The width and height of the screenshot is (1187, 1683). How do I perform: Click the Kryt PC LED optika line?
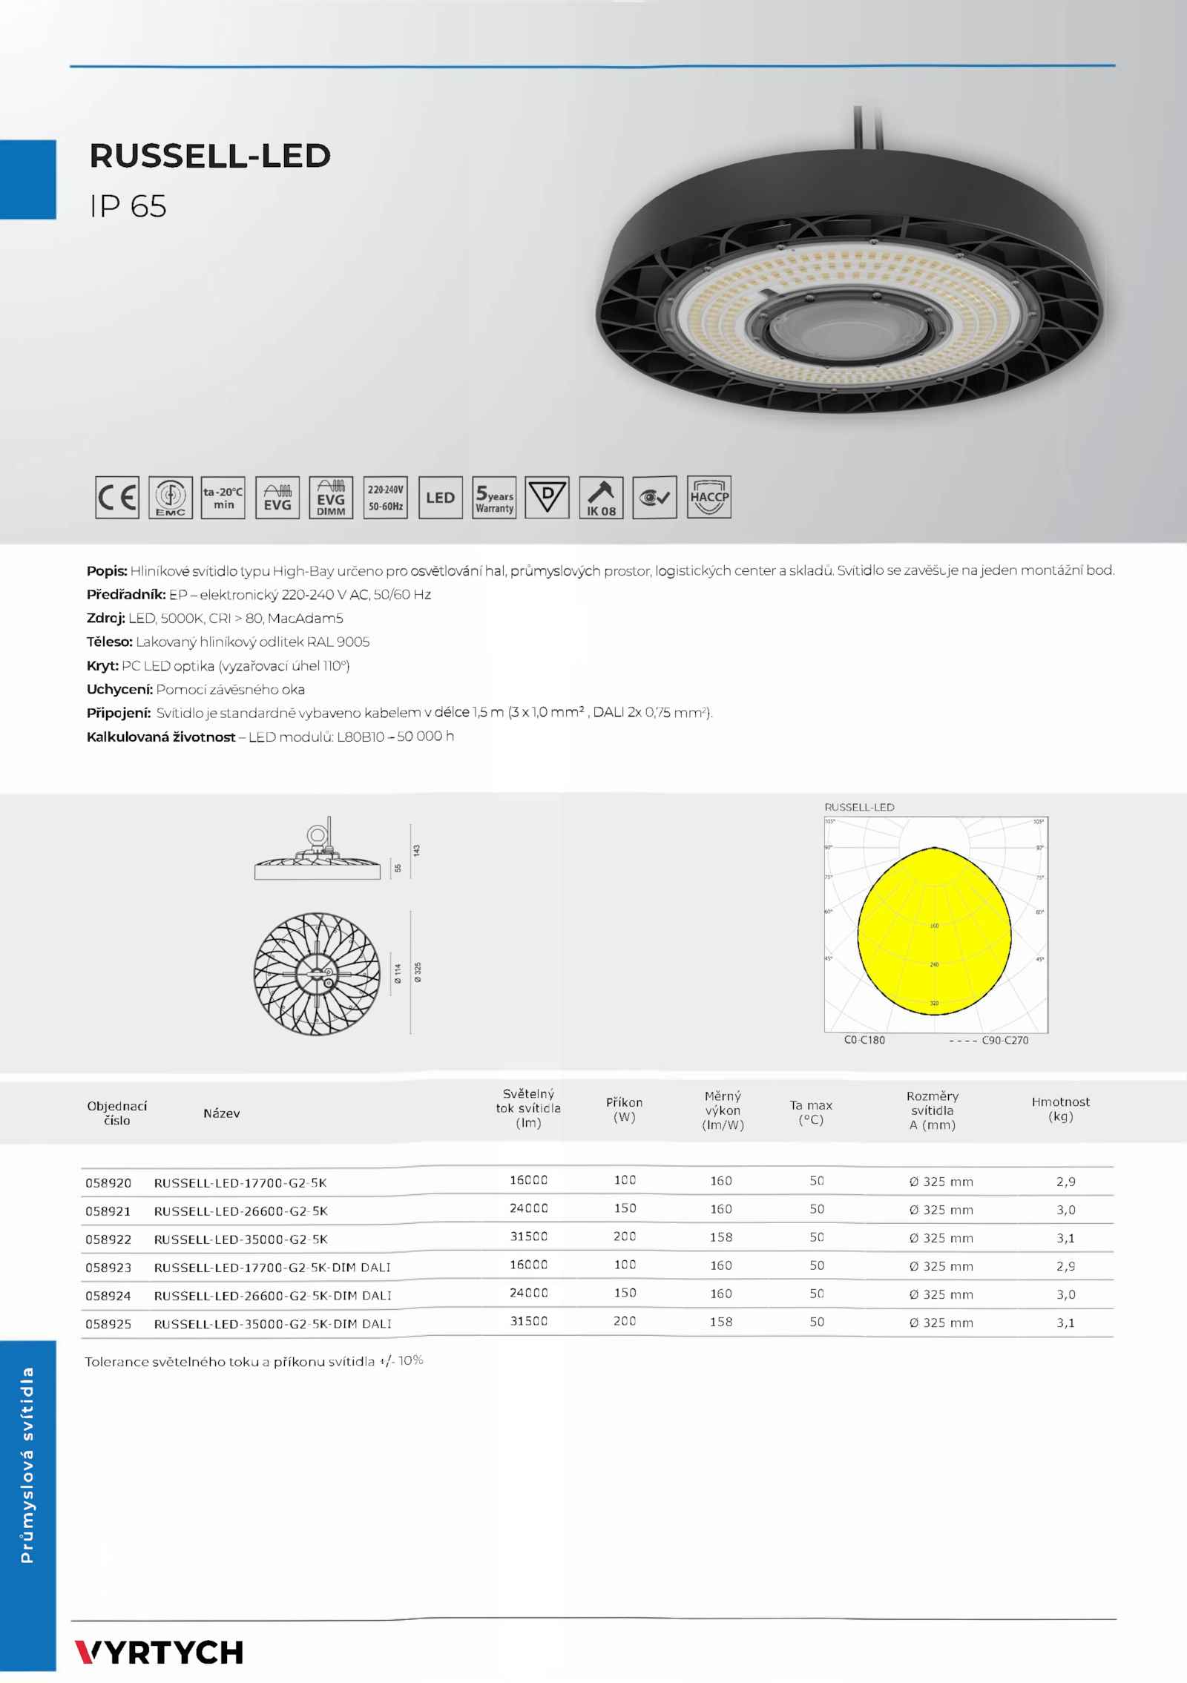pyautogui.click(x=218, y=665)
